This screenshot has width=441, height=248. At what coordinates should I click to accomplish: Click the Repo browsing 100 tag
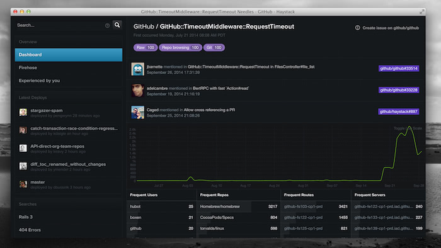(180, 47)
